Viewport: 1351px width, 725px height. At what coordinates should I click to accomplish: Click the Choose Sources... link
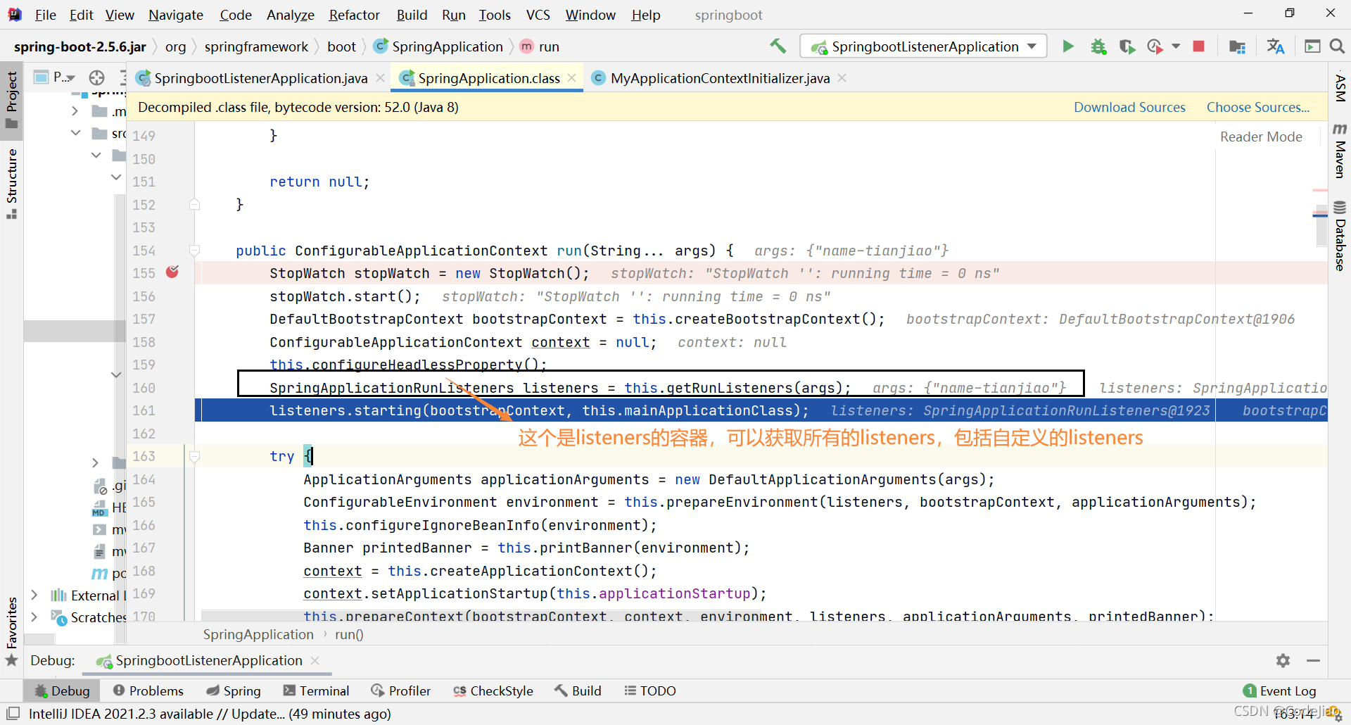tap(1258, 107)
